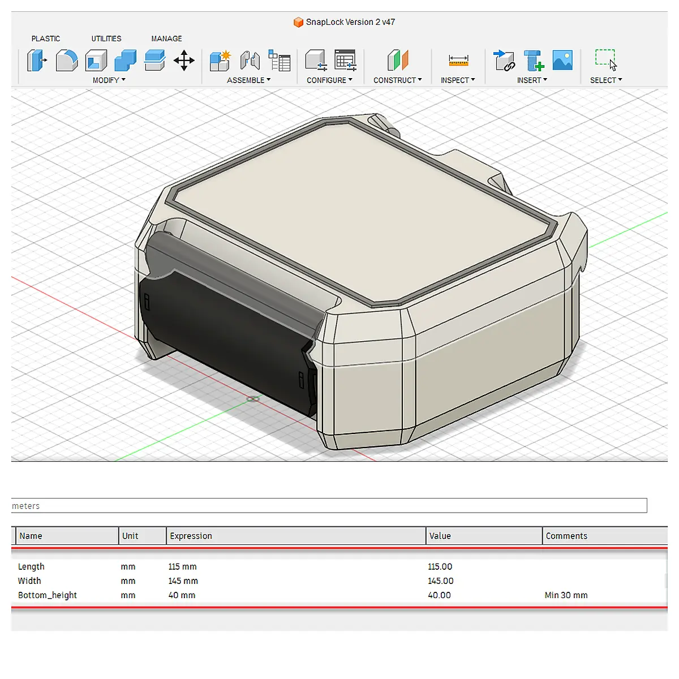Switch to the UTILITIES tab

point(106,38)
